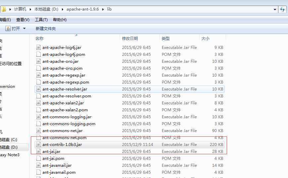
Task: Click the ant-apache-regexp.pom file icon
Action: click(38, 82)
